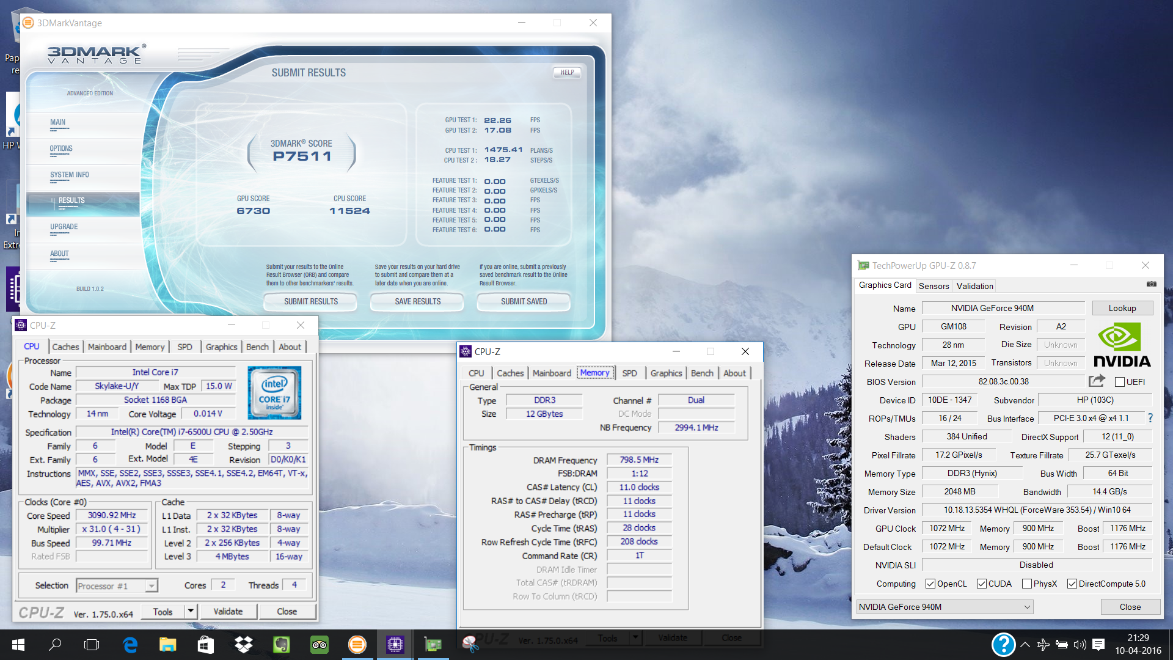Click the HELP button in 3DMark Vantage
Image resolution: width=1173 pixels, height=660 pixels.
567,72
